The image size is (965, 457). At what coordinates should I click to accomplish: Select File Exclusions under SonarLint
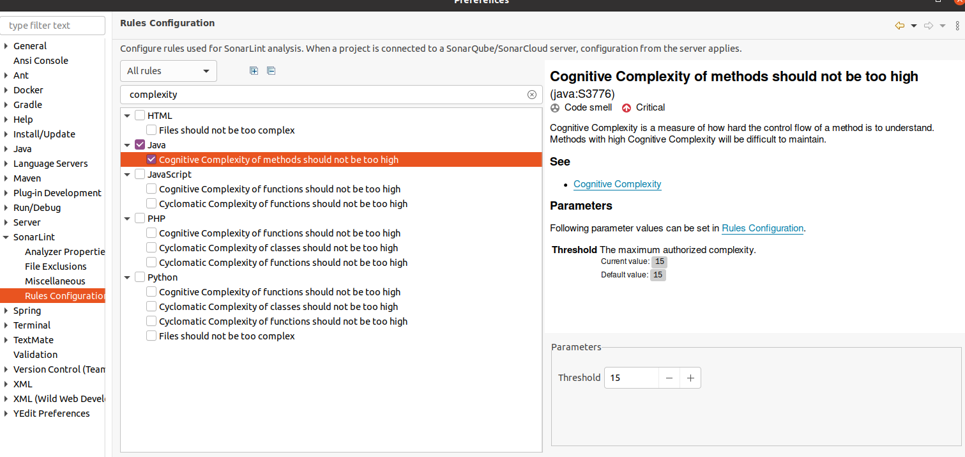coord(56,267)
